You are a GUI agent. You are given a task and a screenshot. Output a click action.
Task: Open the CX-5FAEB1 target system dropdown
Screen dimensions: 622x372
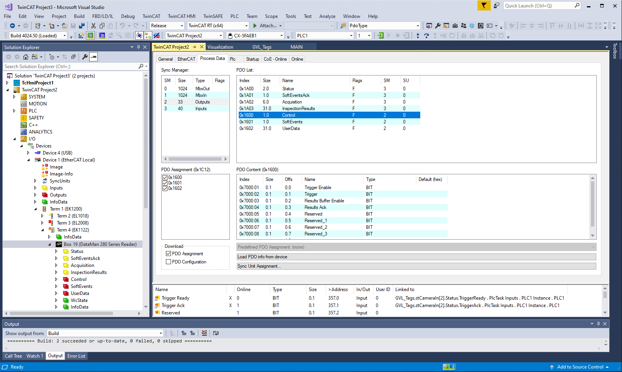click(x=281, y=35)
